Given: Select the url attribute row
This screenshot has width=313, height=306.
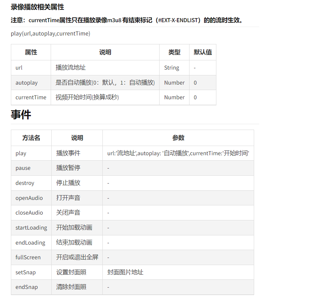Looking at the screenshot, I should point(18,68).
